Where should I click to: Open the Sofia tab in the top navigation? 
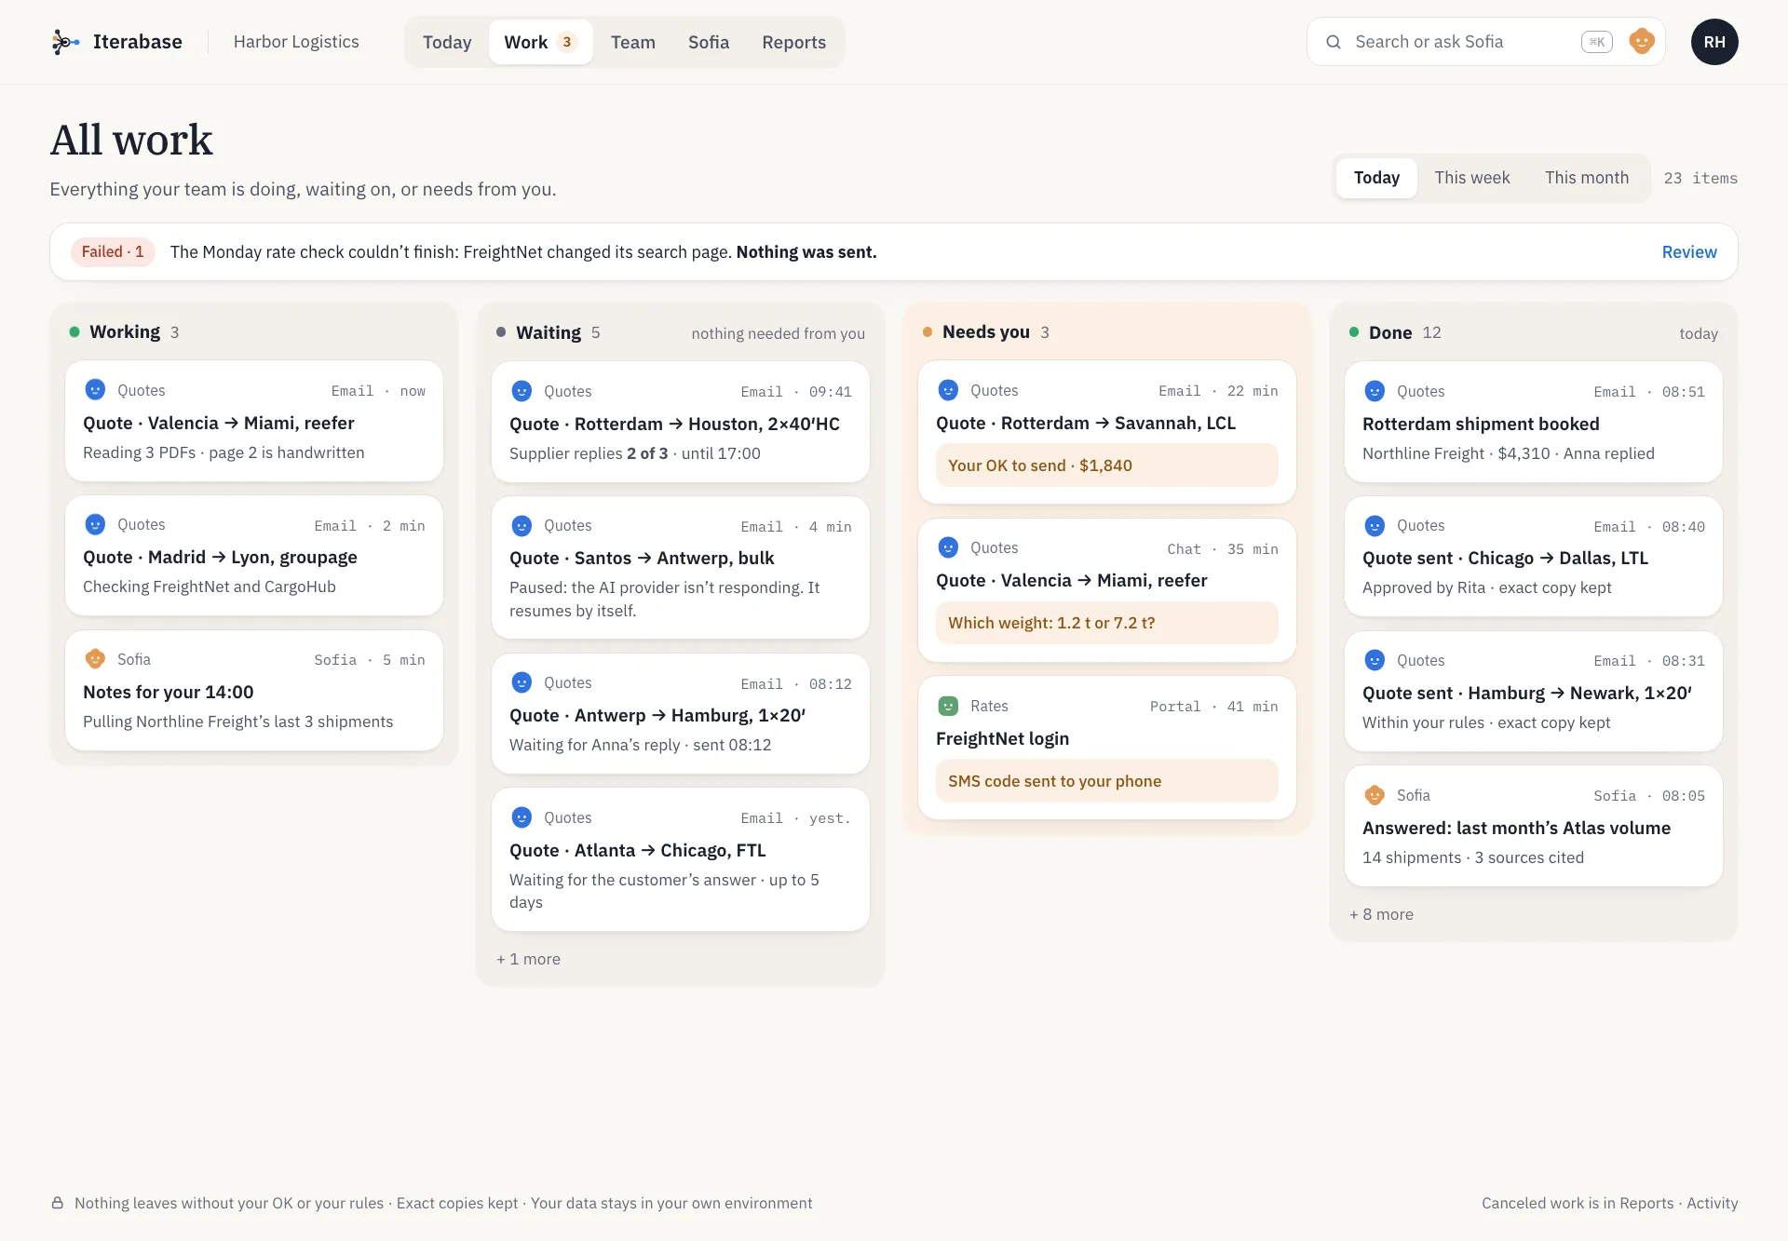(709, 42)
